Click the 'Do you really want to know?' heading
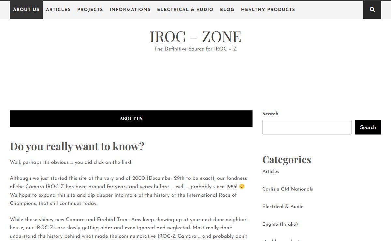The width and height of the screenshot is (391, 241). tap(77, 147)
